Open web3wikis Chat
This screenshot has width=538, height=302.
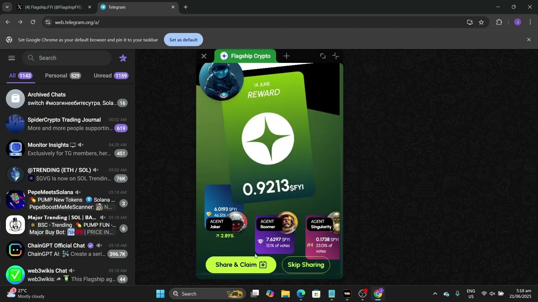coord(67,275)
